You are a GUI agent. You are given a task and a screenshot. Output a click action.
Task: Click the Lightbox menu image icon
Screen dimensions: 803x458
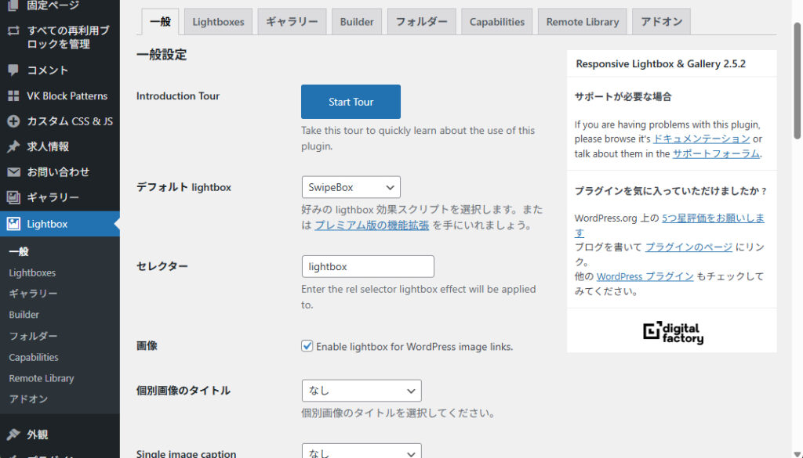(x=14, y=224)
